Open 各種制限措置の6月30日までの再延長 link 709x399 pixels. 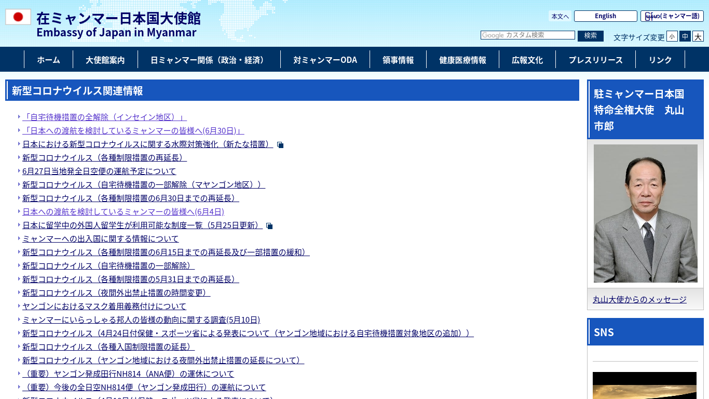click(131, 198)
